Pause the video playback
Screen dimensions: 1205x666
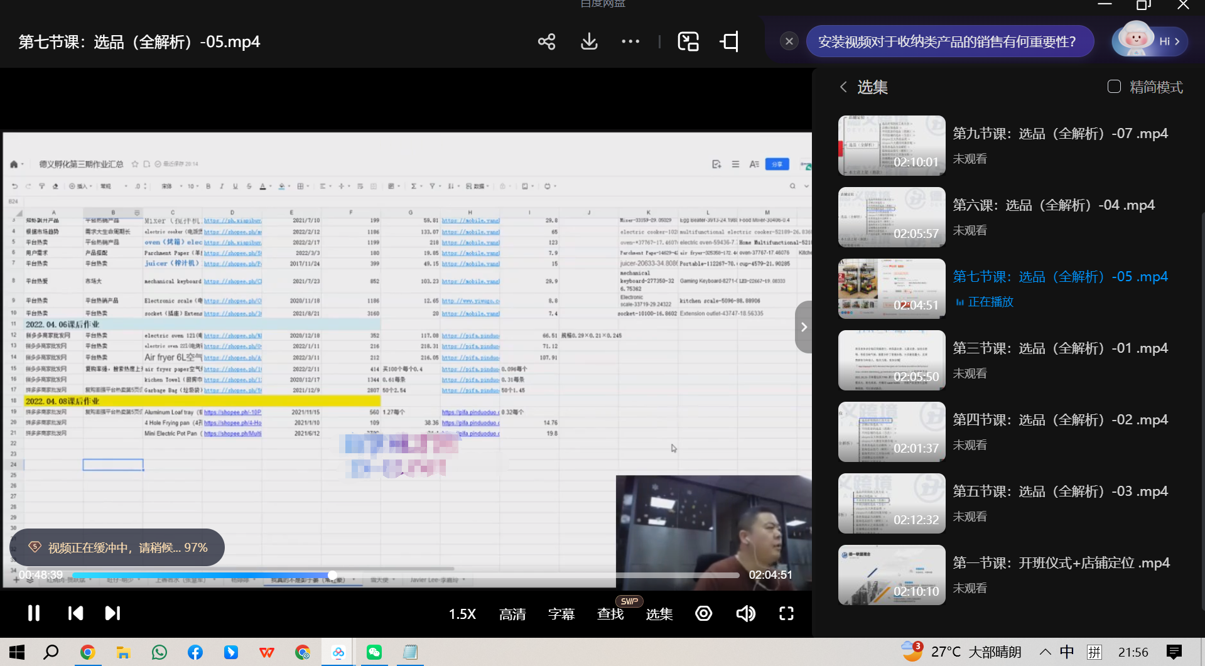34,613
